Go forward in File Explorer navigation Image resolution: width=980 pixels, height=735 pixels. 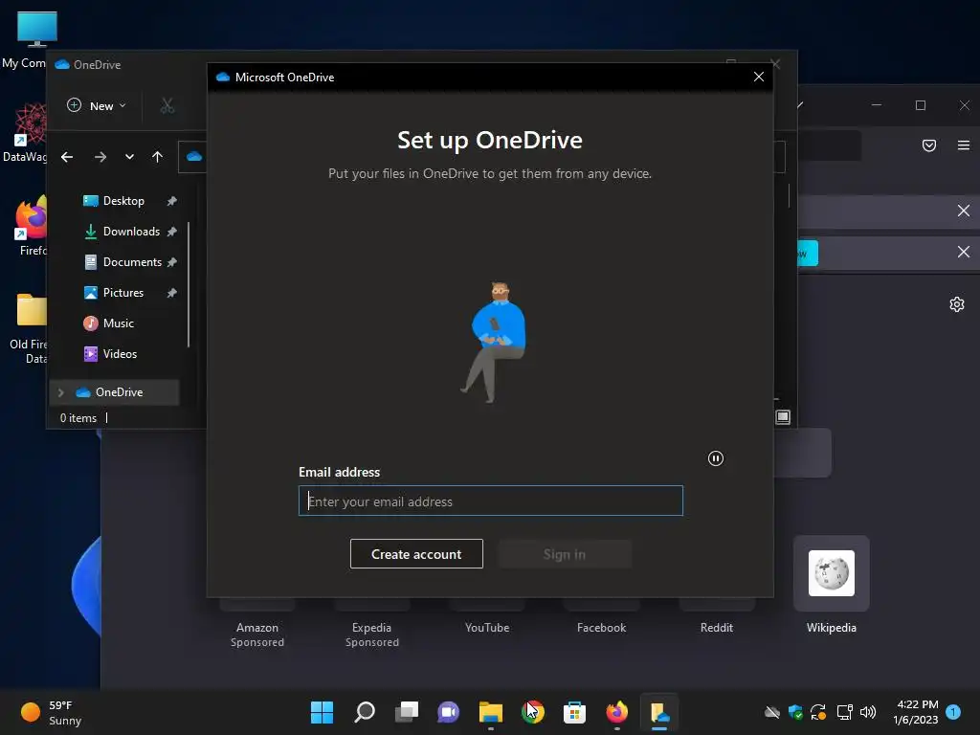[100, 157]
